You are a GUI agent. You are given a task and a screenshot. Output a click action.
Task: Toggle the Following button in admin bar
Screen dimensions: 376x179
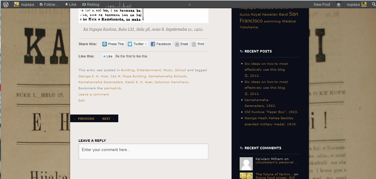click(49, 4)
